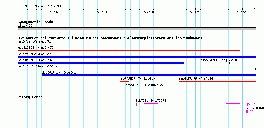Select the thin brown nsv9739 variant line

136,44
